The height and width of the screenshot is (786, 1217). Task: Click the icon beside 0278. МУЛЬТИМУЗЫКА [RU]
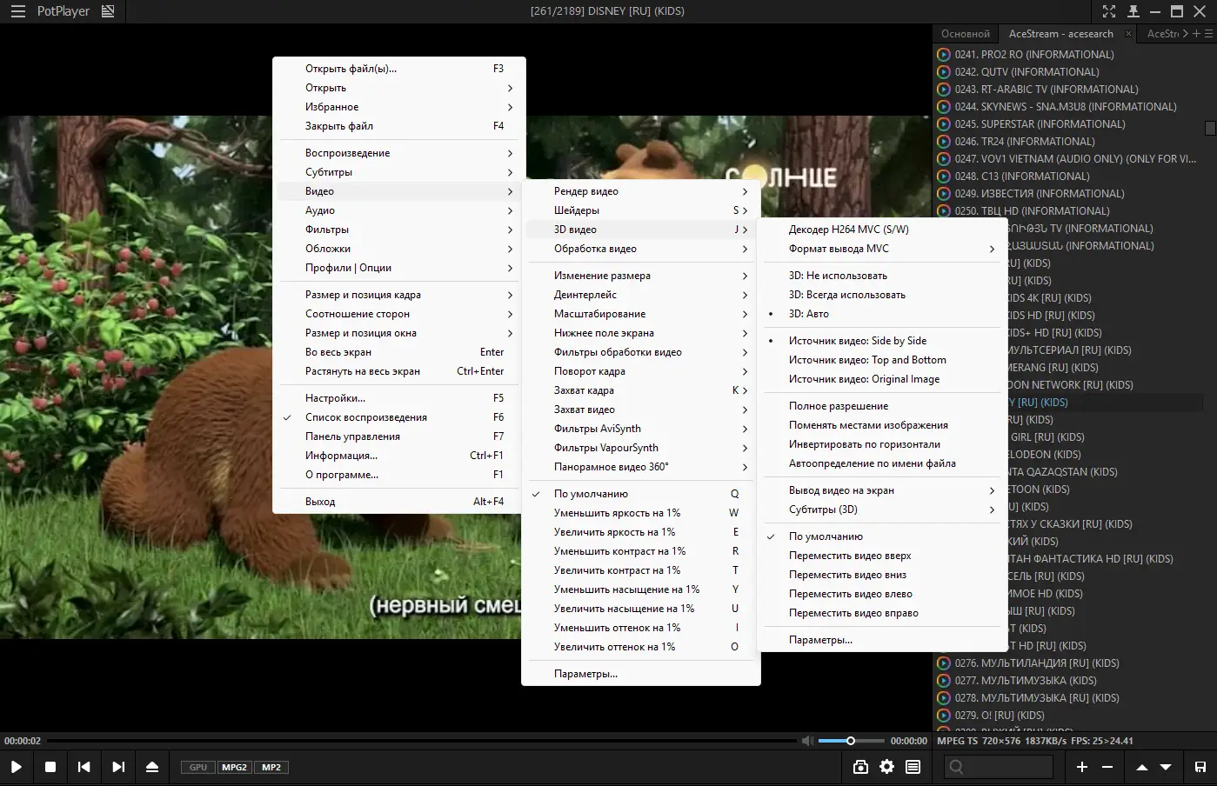(x=944, y=697)
